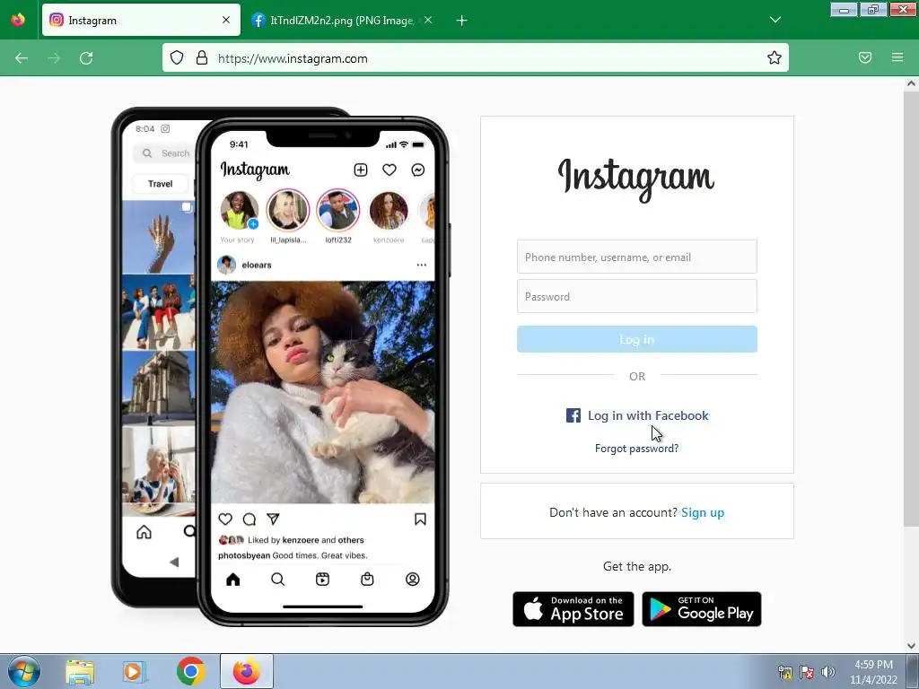This screenshot has height=689, width=919.
Task: Click the Log in button
Action: (636, 339)
